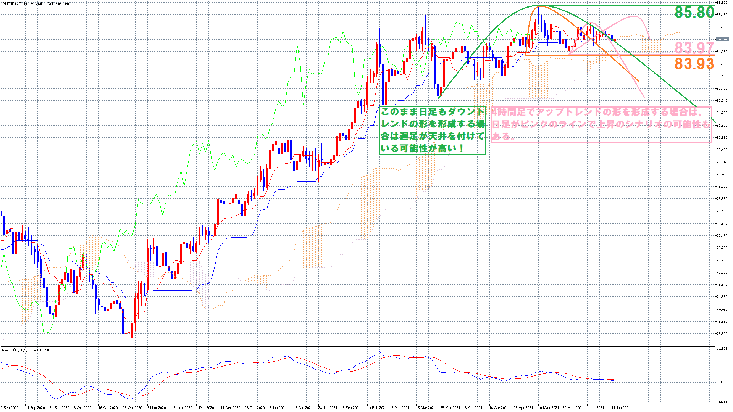Click the 85.000 price scale value
Screen dimensions: 733x412
pyautogui.click(x=722, y=27)
